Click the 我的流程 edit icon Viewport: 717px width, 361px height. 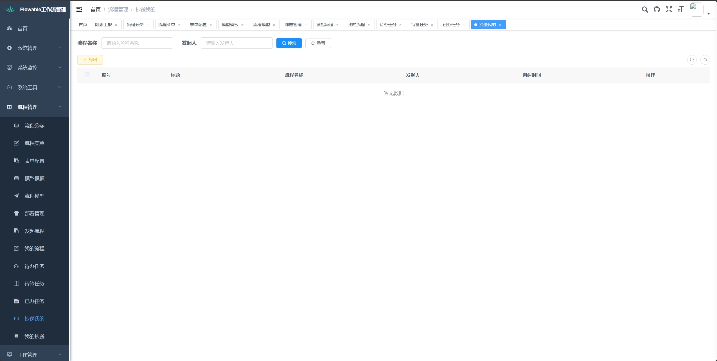tap(17, 249)
